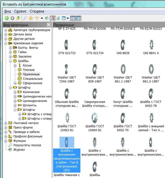Click the green Back arrow icon
The image size is (165, 178).
[x=7, y=18]
